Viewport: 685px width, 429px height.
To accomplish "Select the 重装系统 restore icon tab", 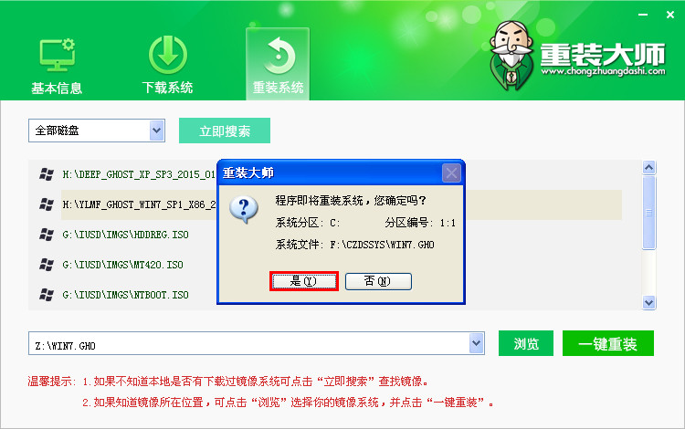I will click(278, 64).
